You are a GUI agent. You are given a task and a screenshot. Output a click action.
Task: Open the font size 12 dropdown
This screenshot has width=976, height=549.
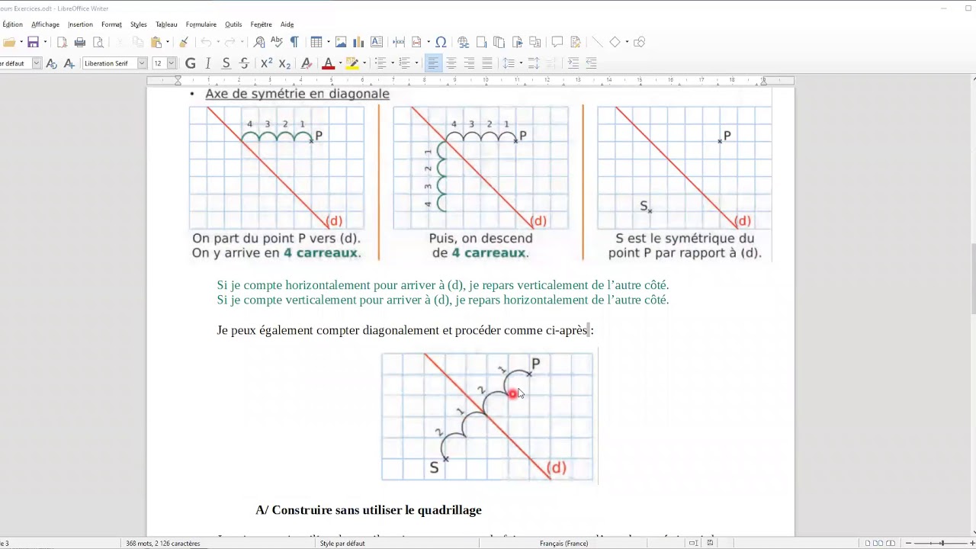172,63
